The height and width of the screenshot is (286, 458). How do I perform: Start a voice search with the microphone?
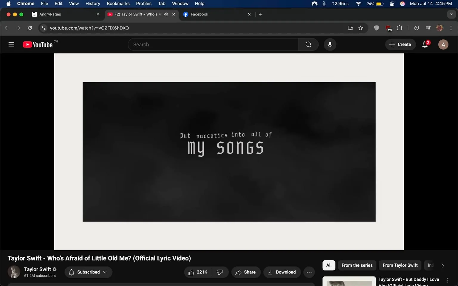(x=330, y=44)
